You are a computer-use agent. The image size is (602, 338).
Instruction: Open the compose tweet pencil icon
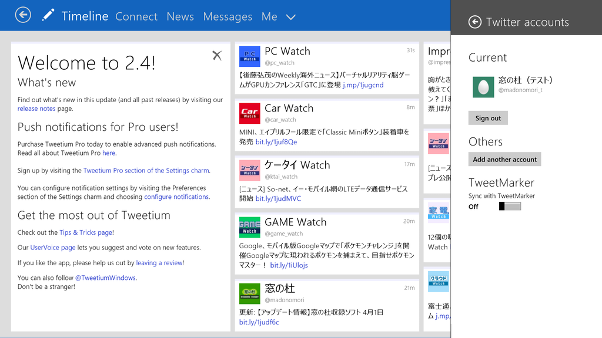pos(48,16)
